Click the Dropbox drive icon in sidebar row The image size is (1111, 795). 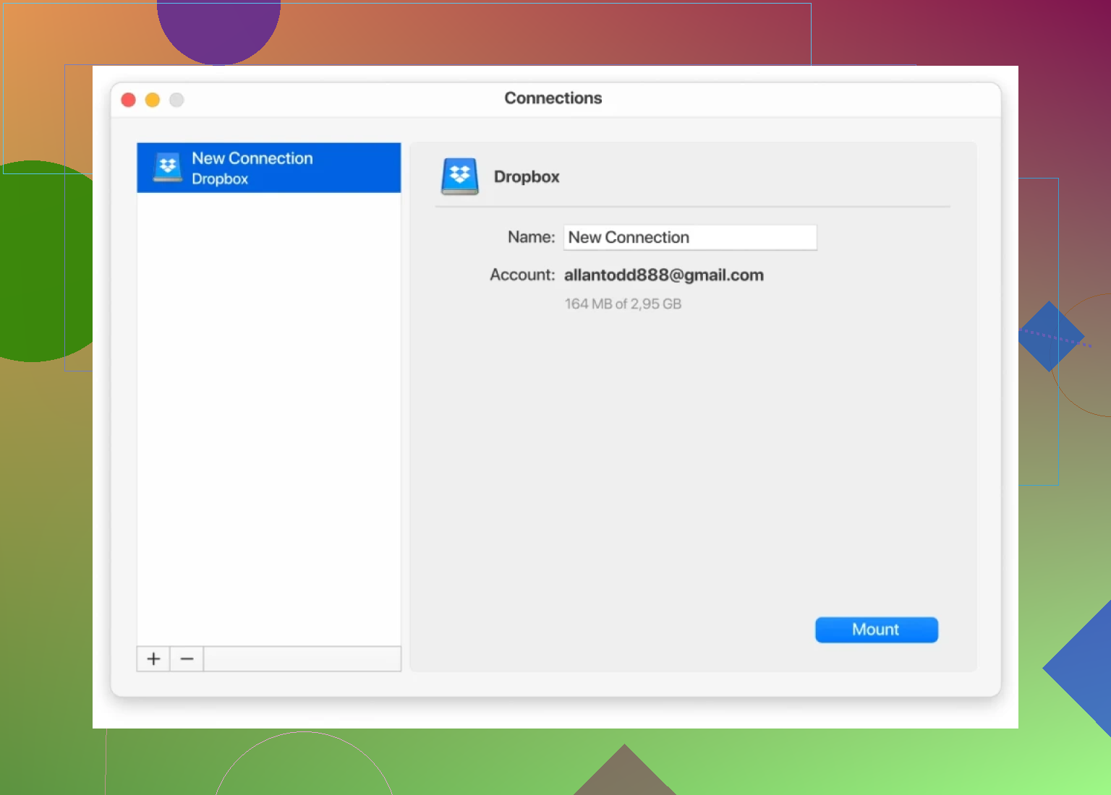click(x=168, y=168)
